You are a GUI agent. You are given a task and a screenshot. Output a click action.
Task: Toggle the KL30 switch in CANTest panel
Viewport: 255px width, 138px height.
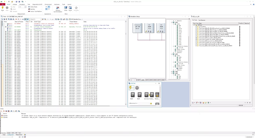point(132,95)
